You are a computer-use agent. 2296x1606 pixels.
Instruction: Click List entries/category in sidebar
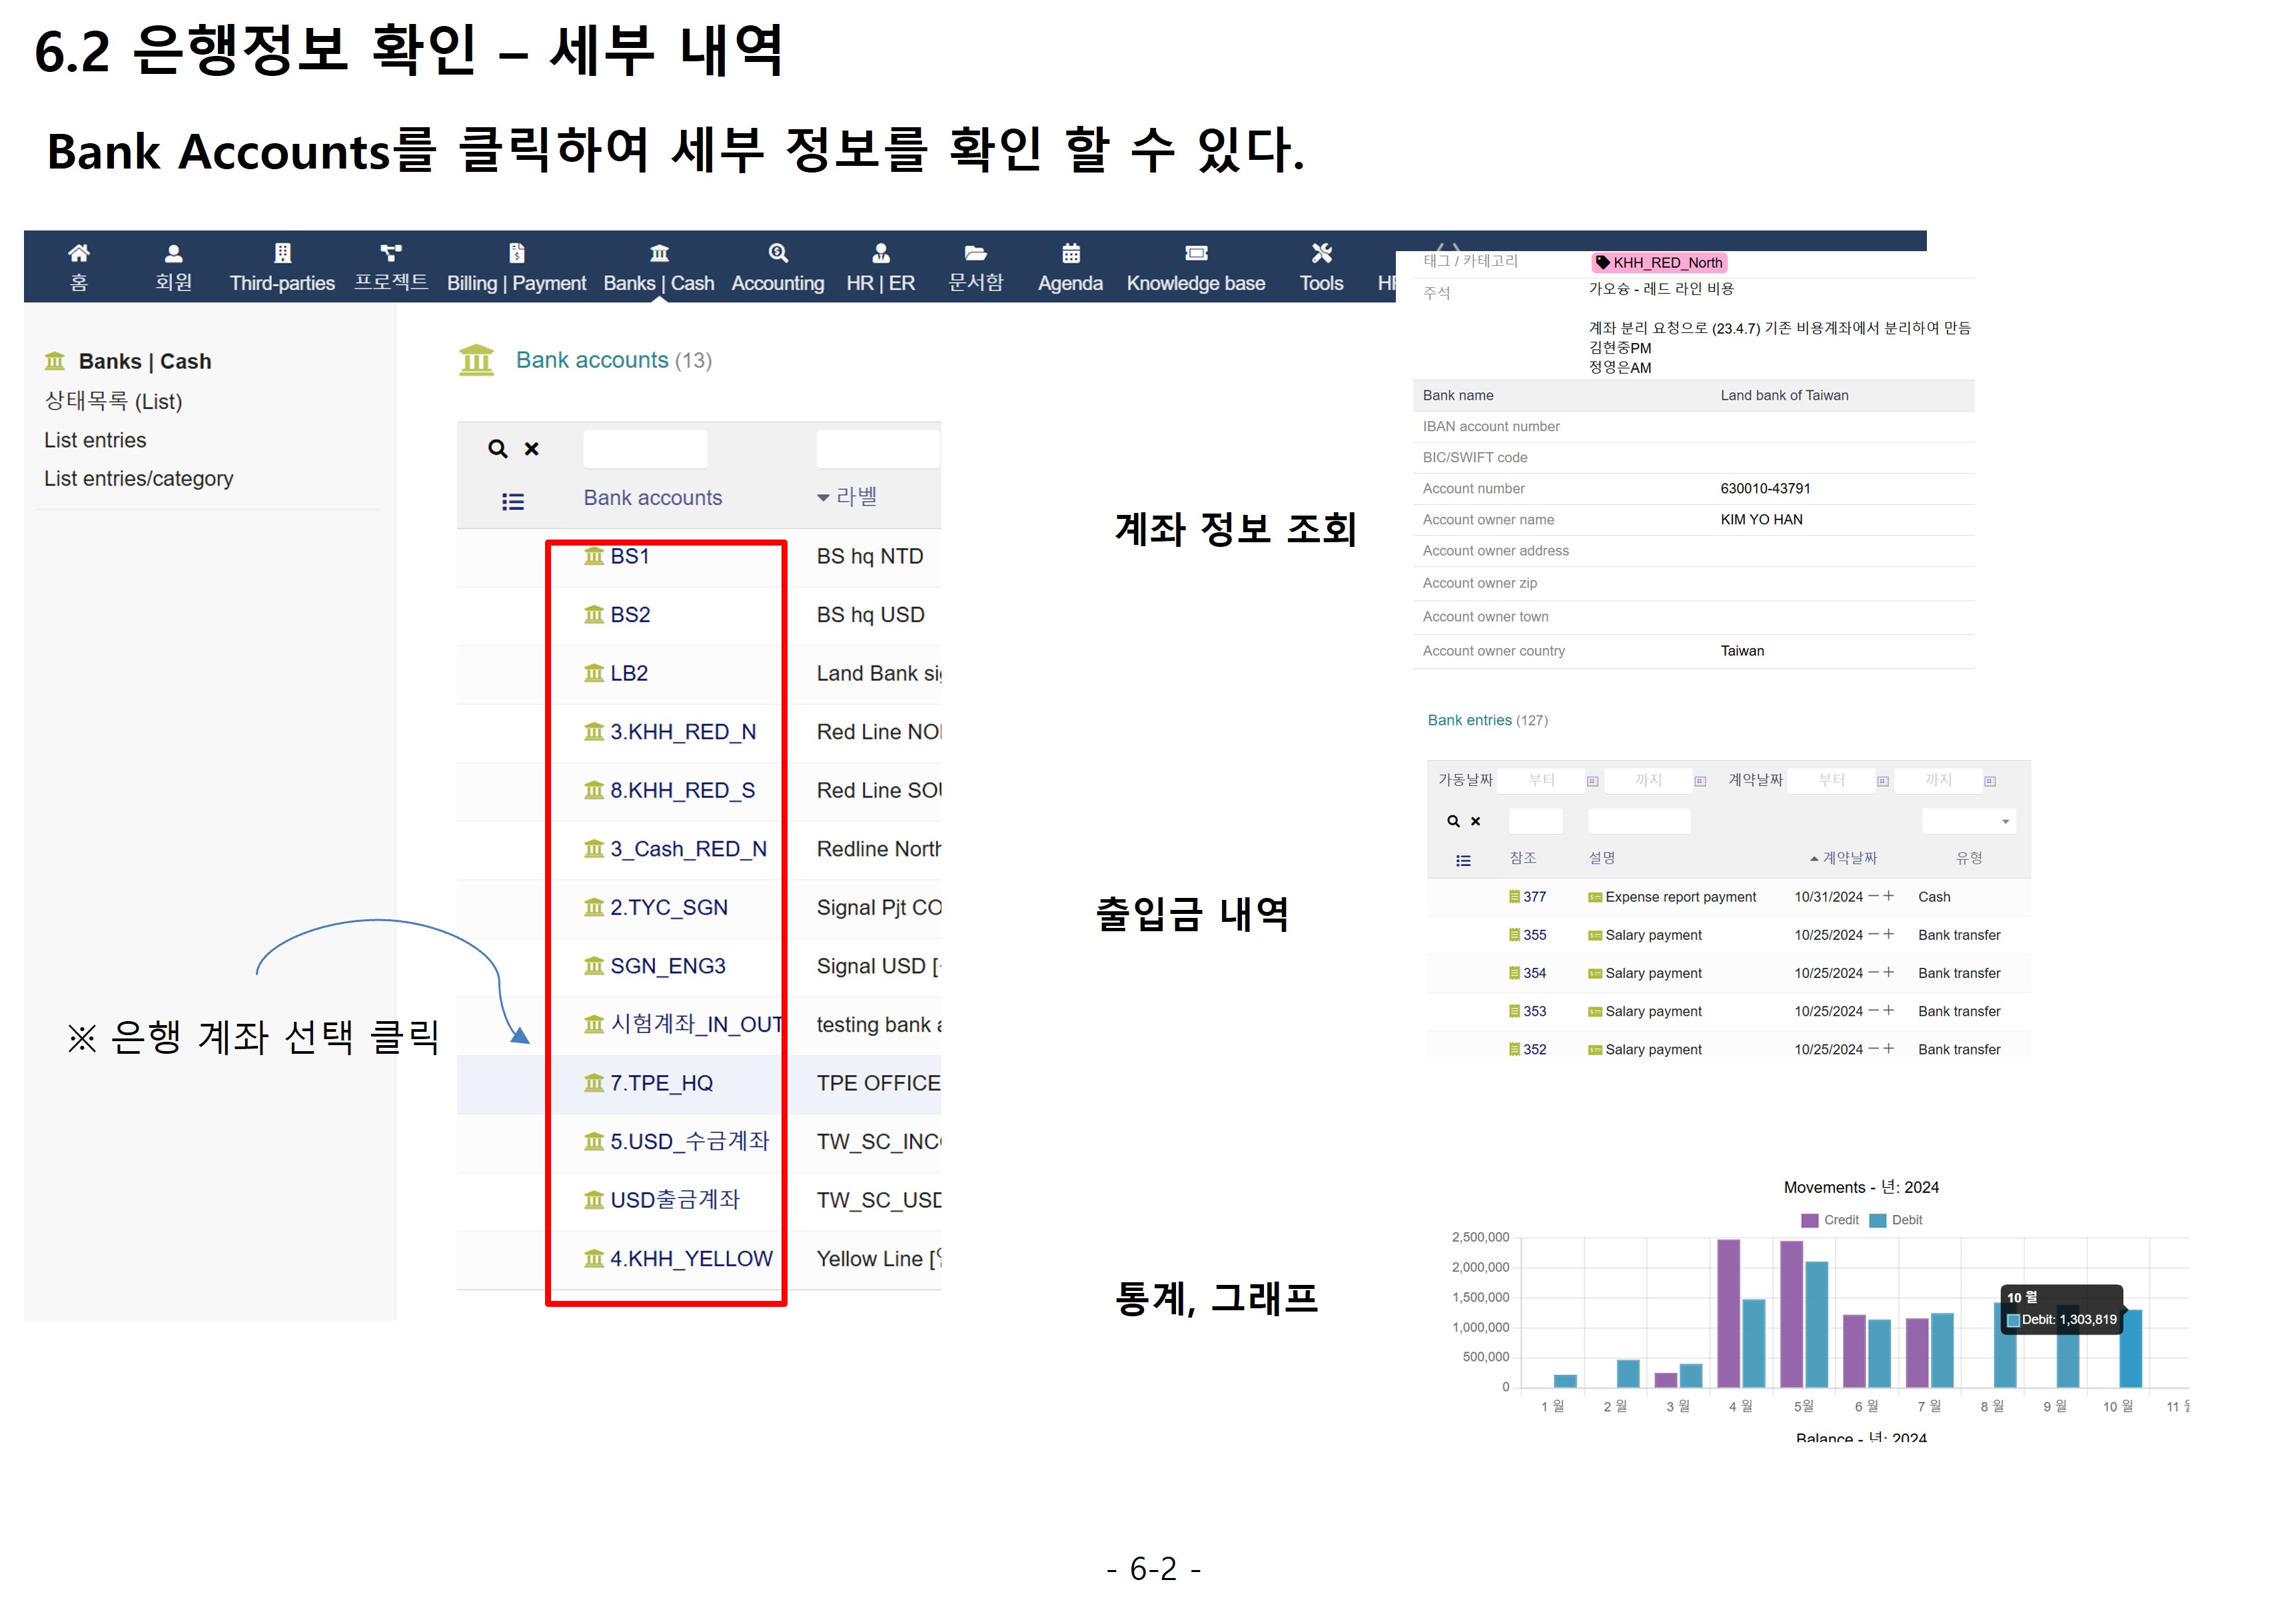pyautogui.click(x=138, y=478)
